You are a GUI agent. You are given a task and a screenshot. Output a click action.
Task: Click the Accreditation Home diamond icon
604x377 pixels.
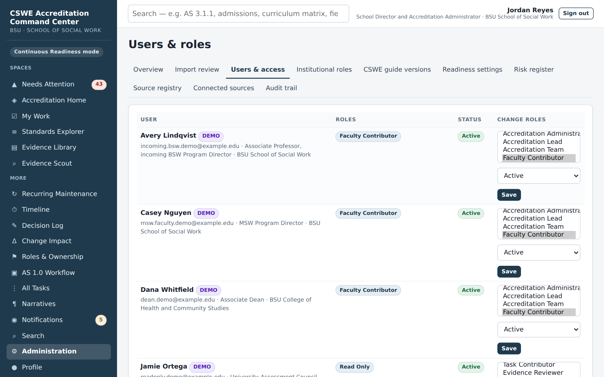coord(14,101)
